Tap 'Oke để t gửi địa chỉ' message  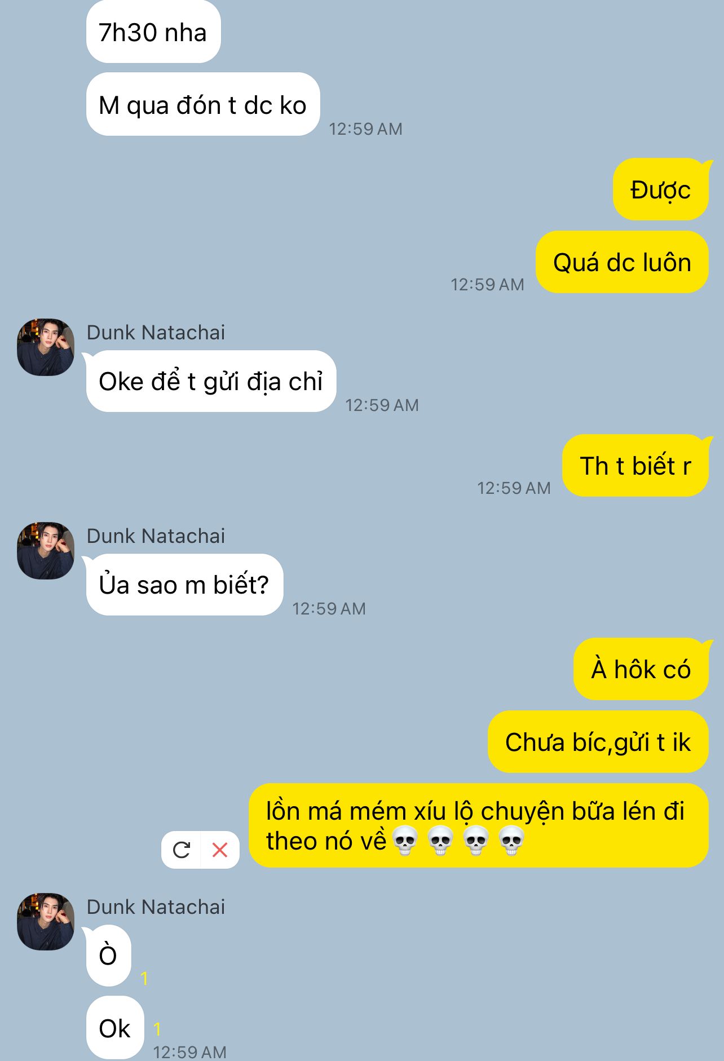coord(211,381)
